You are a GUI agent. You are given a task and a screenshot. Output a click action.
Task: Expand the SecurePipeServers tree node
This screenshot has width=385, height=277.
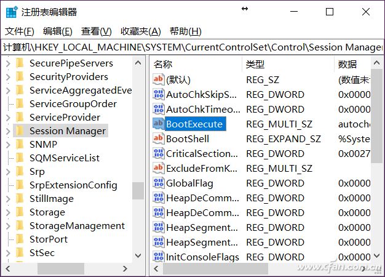(x=8, y=63)
